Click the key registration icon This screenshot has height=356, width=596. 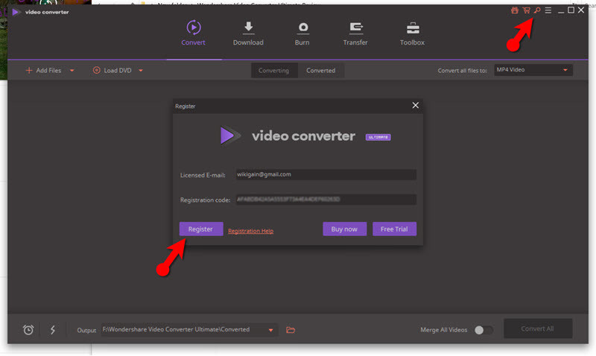[536, 10]
